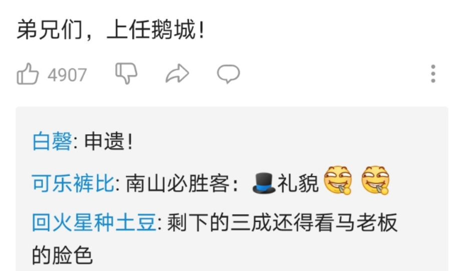Tap the wrapped reply line 的脸色
466x271 pixels.
[62, 255]
